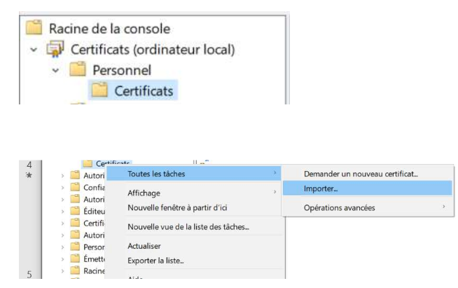Viewport: 458px width, 288px height.
Task: Click the folder icon beside truncated "Confia" item
Action: point(75,187)
